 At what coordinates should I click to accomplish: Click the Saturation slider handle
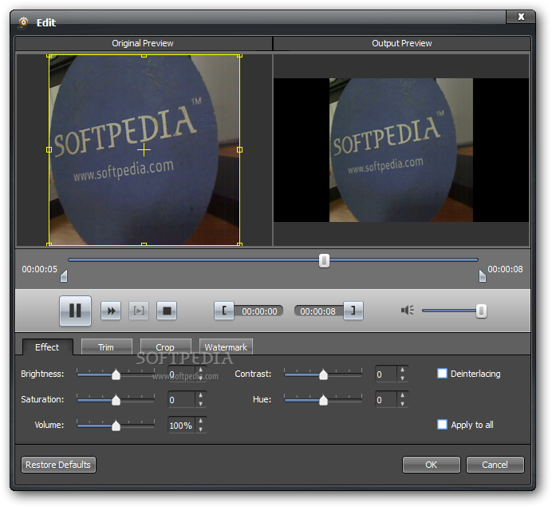[x=116, y=400]
